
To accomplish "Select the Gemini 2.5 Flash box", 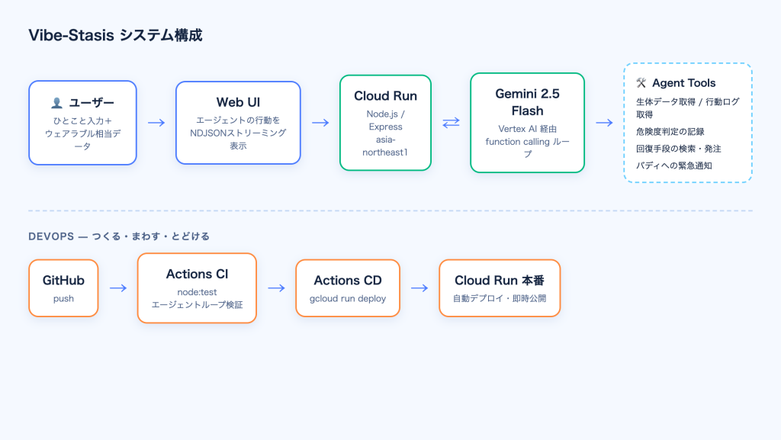I will [528, 123].
